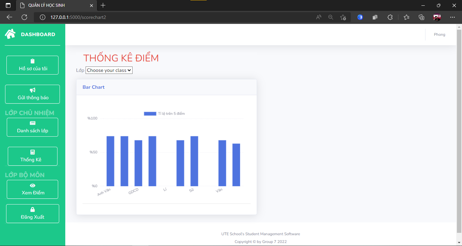Switch to the QUẢN LÝ HỌC SINH tab
This screenshot has height=246, width=462.
[54, 5]
